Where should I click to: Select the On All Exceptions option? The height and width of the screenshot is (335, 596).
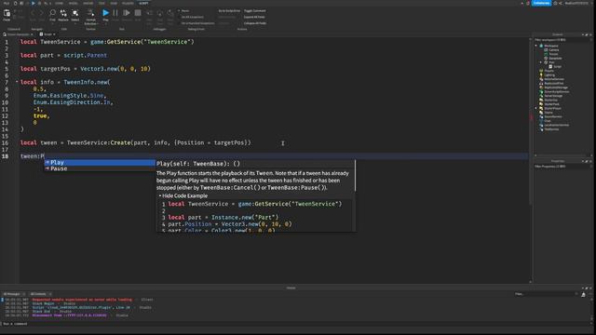(191, 17)
